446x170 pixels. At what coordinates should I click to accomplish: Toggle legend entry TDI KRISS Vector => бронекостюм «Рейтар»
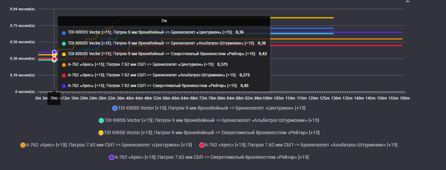point(209,132)
